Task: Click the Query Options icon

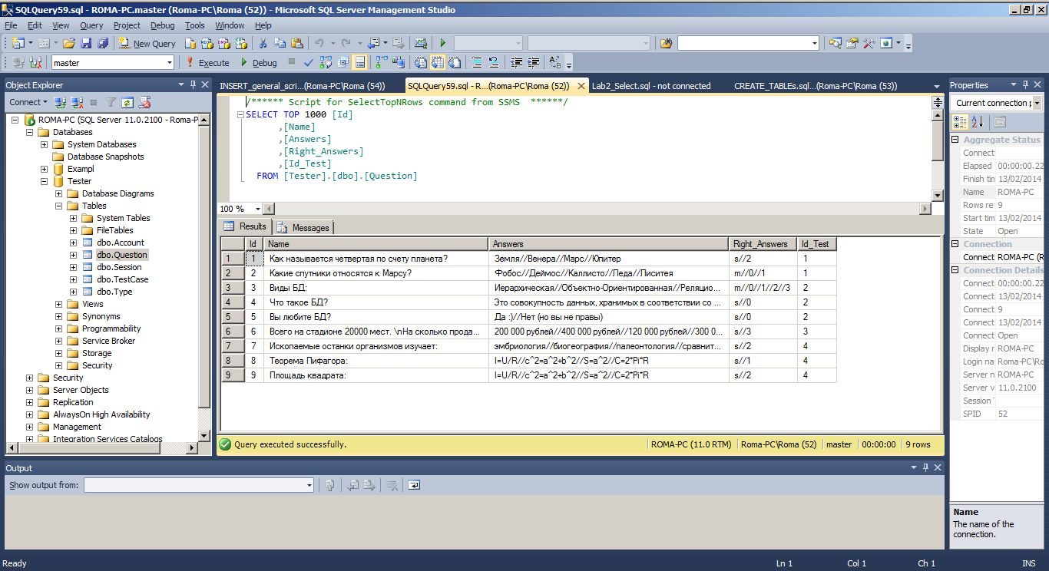Action: (342, 62)
